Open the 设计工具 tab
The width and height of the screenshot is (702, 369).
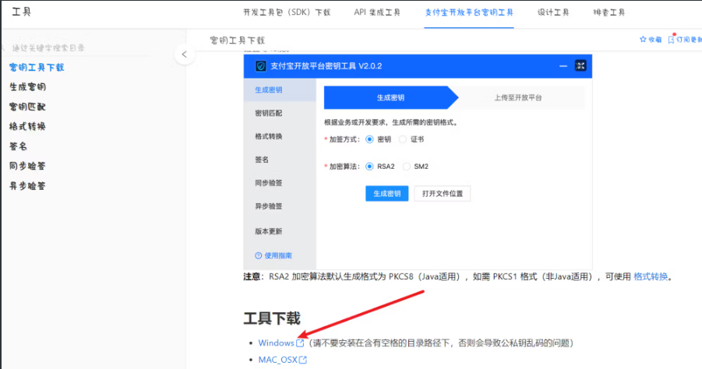pos(553,12)
